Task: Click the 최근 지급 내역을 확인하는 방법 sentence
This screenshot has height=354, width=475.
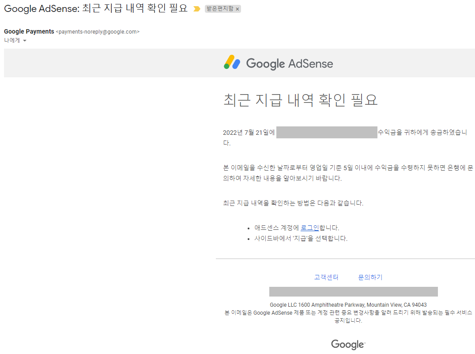Action: tap(293, 203)
